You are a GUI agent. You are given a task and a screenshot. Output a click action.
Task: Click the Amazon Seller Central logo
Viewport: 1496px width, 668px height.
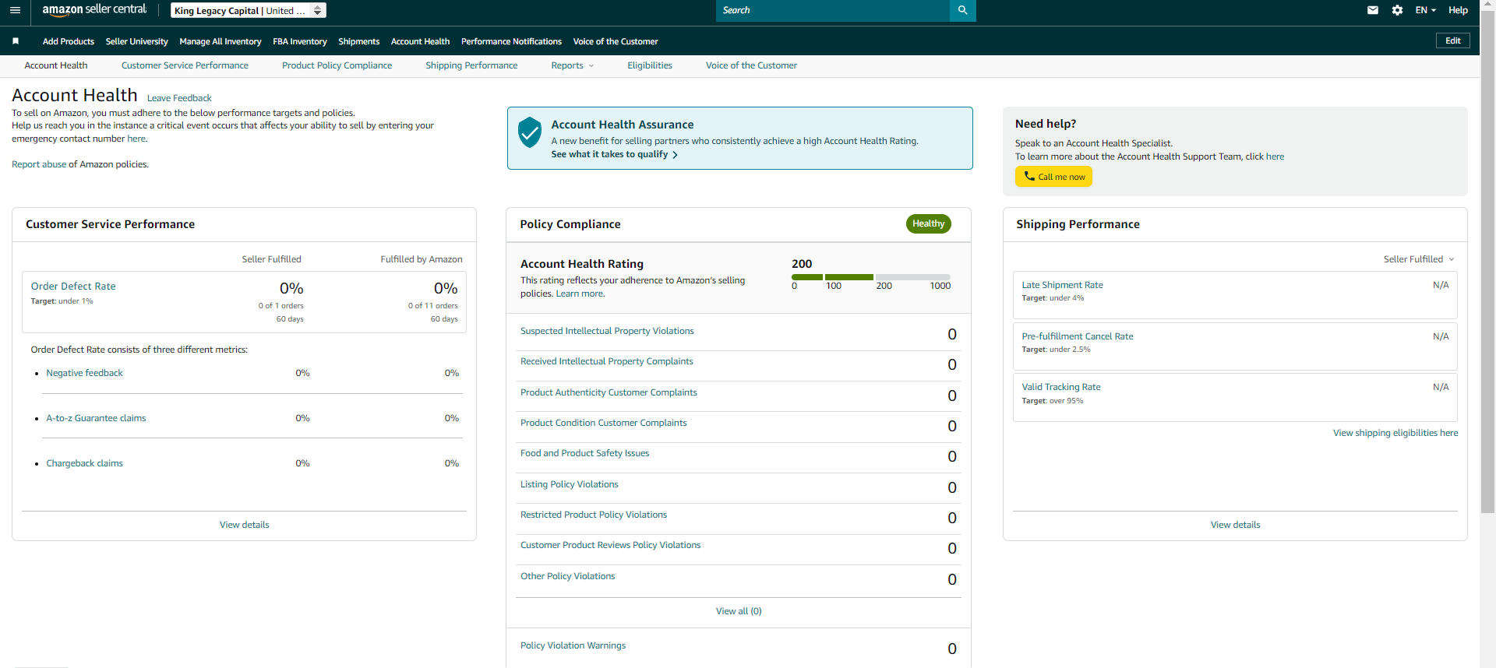[94, 10]
